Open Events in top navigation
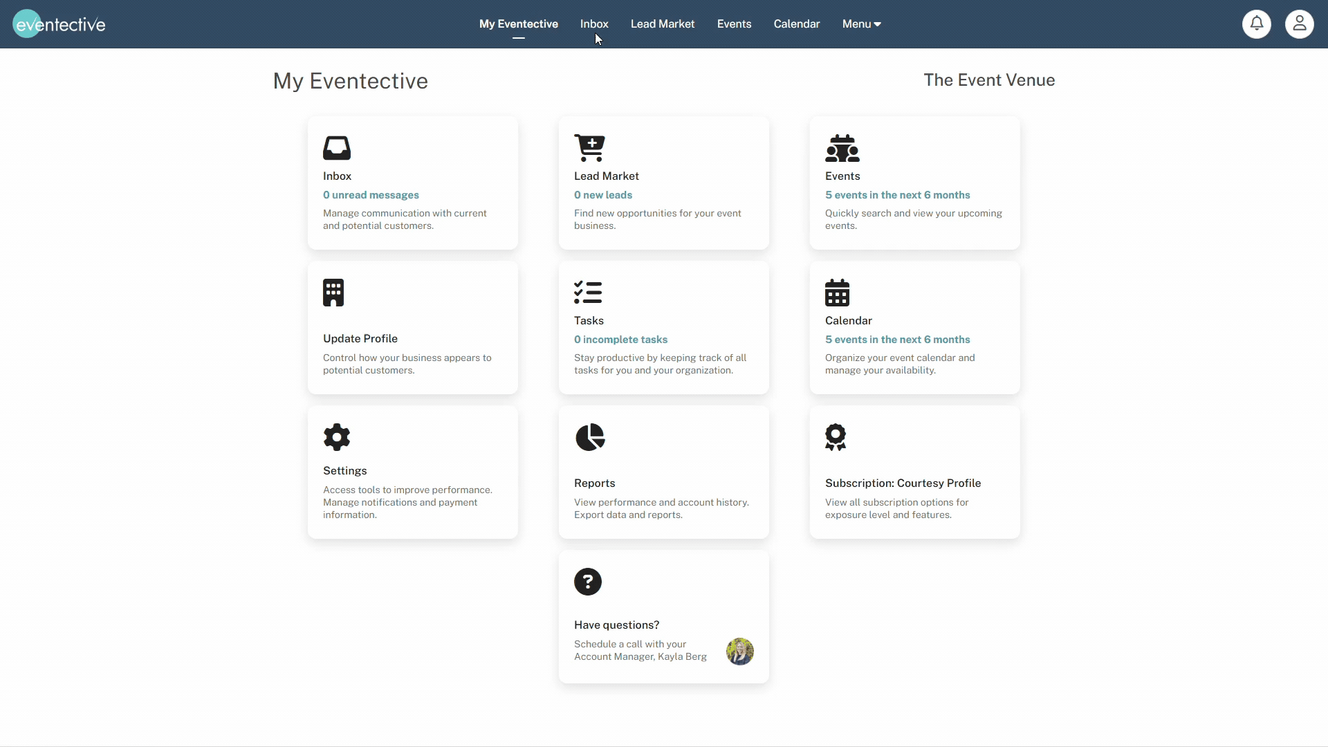1328x747 pixels. click(x=734, y=24)
